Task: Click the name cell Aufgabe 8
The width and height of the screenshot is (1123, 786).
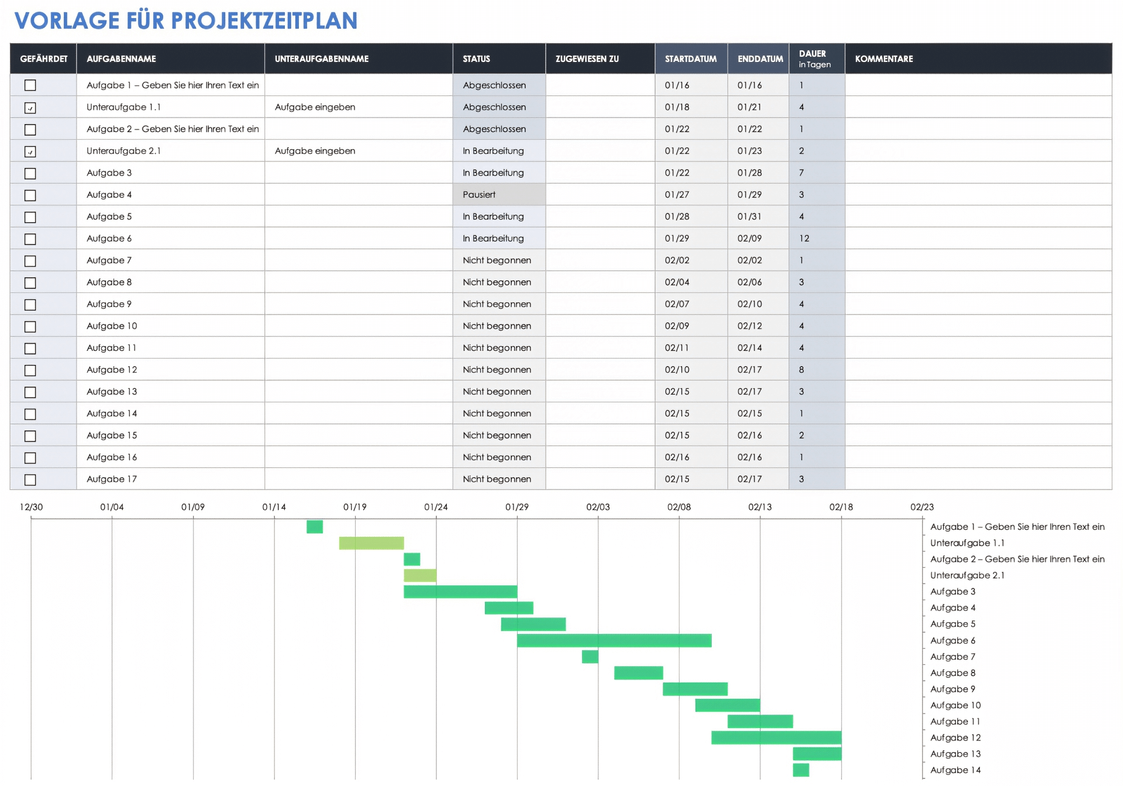Action: (171, 282)
